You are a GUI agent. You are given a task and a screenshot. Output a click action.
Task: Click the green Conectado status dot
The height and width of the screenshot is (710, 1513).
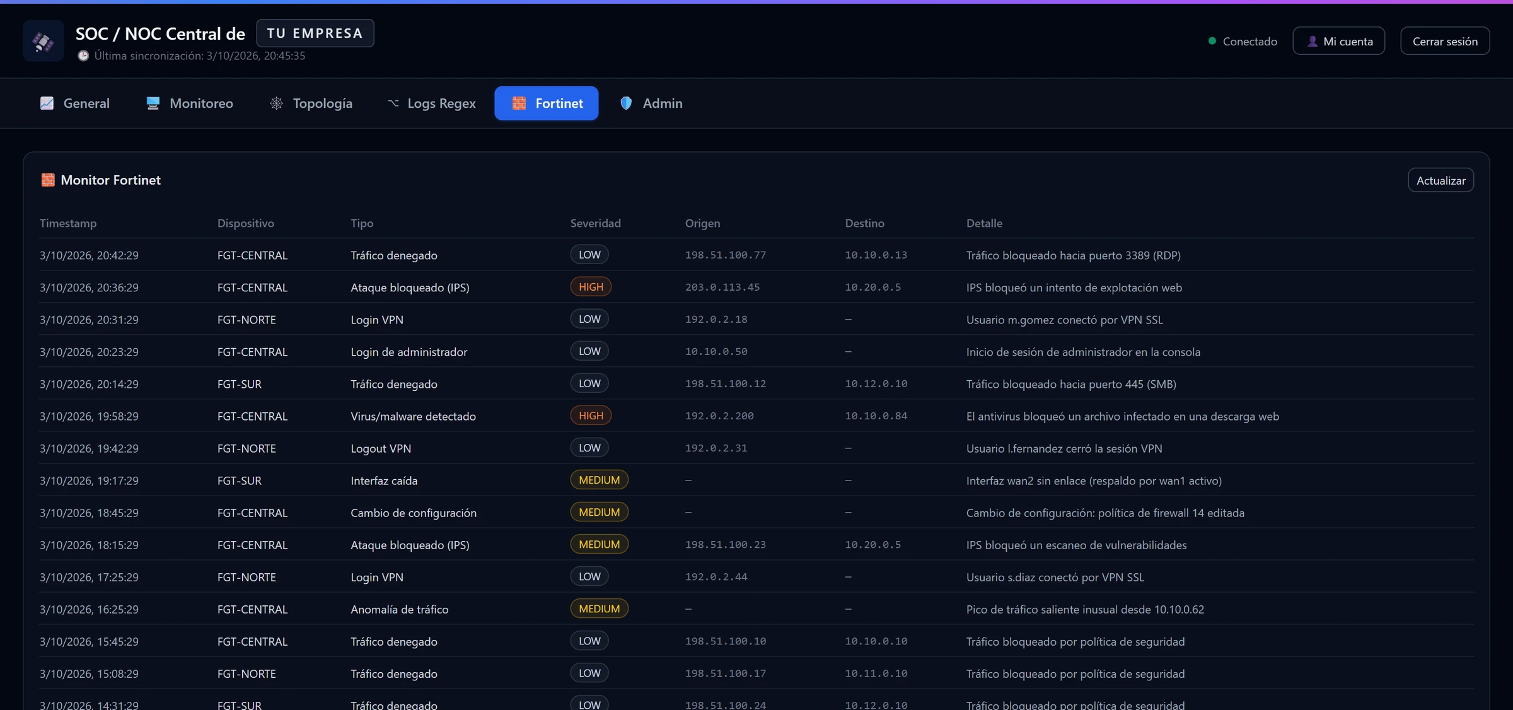pyautogui.click(x=1212, y=41)
